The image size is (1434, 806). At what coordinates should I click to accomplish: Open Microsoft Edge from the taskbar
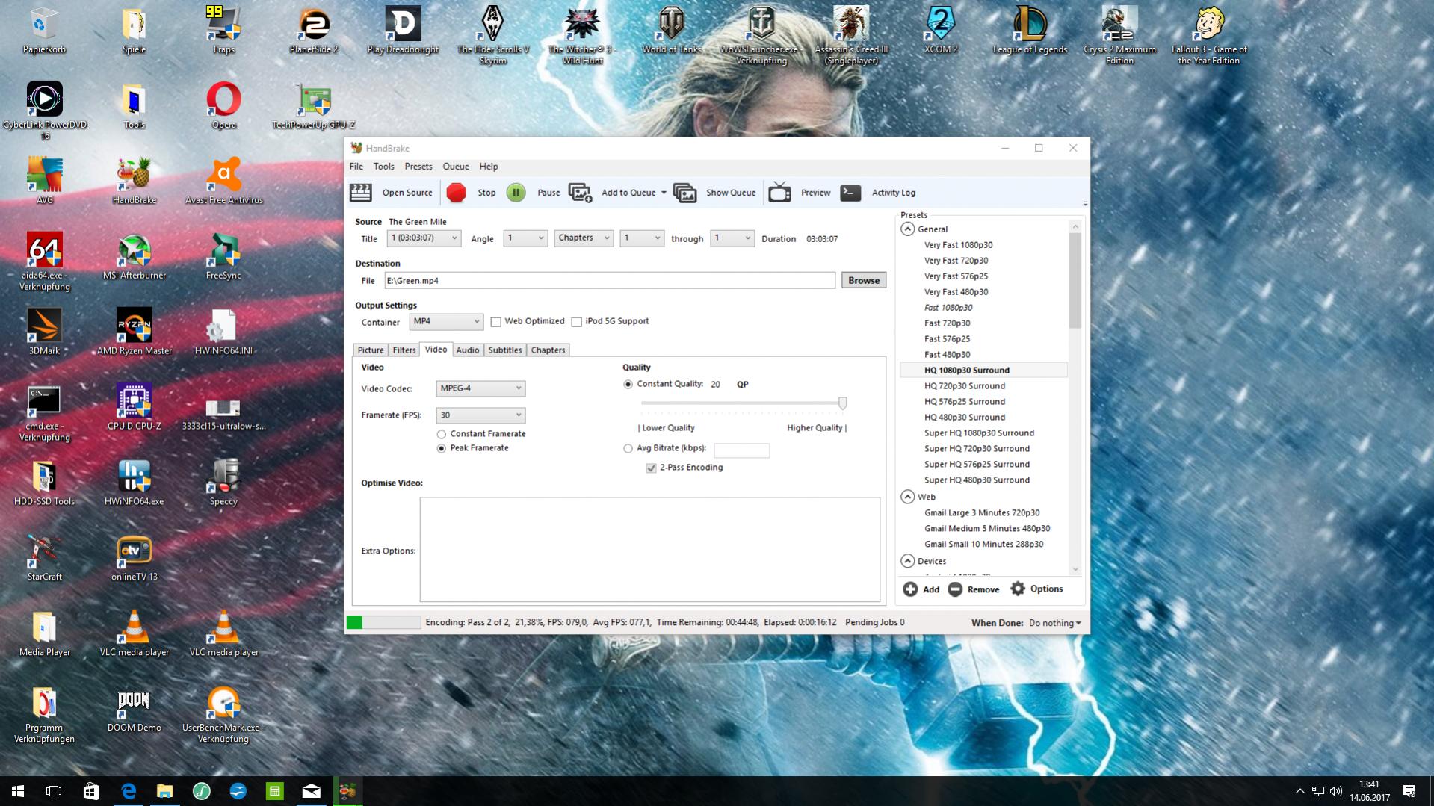(x=129, y=791)
